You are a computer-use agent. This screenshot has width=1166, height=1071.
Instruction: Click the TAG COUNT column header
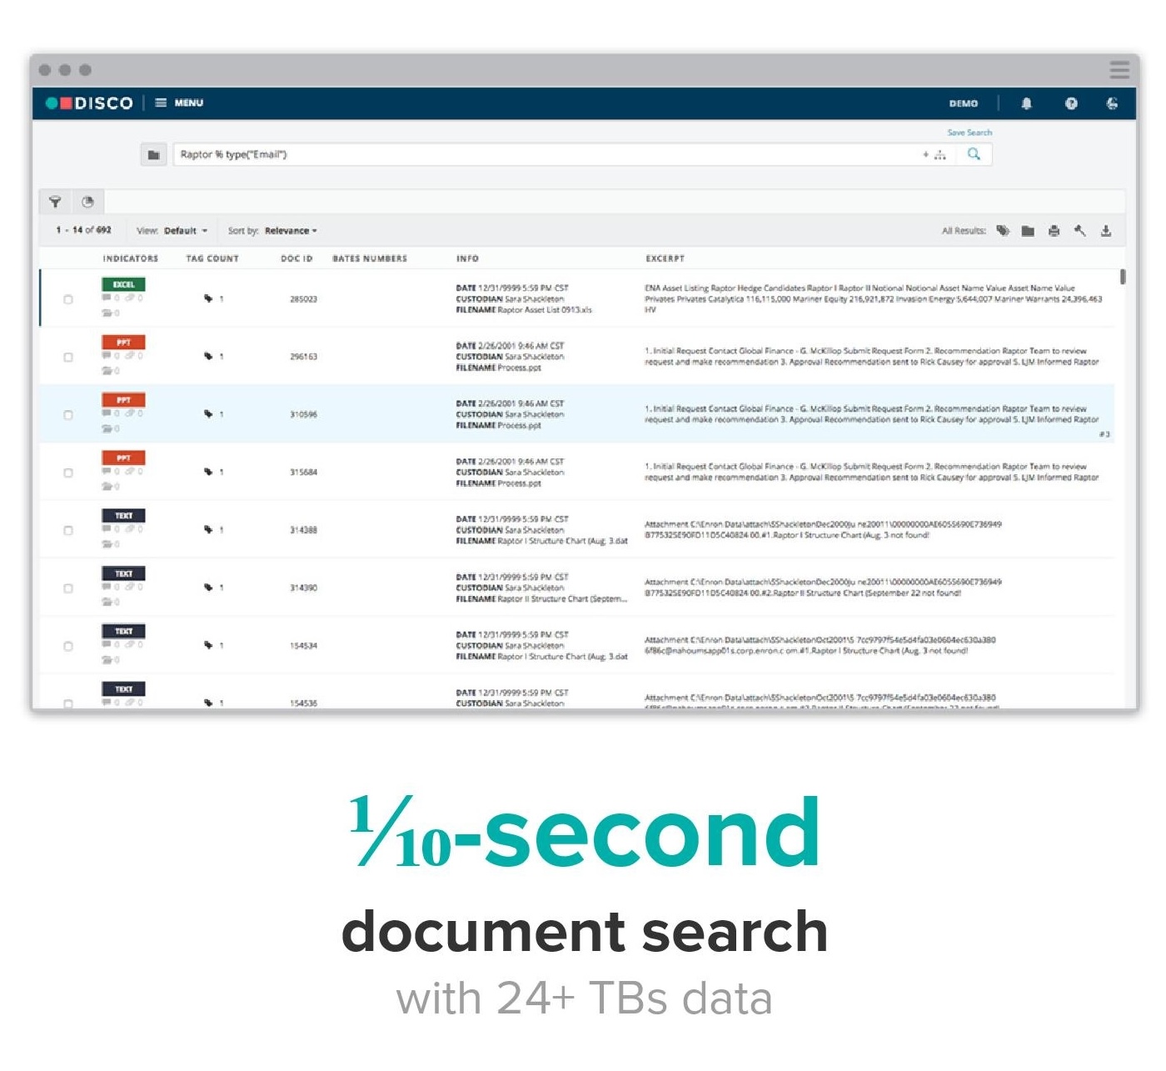click(212, 258)
